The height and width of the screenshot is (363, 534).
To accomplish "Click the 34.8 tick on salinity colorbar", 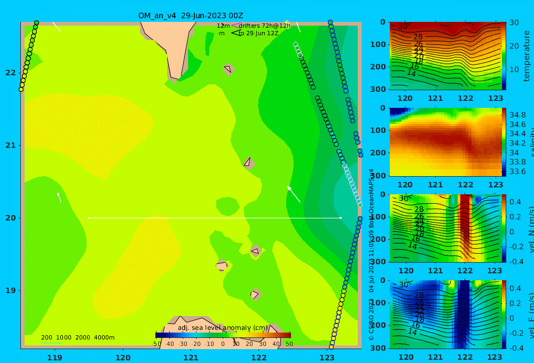I will 517,115.
